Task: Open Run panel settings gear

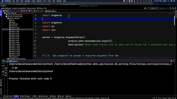Action: (171, 61)
